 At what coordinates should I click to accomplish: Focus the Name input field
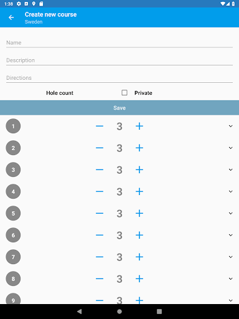tap(119, 43)
